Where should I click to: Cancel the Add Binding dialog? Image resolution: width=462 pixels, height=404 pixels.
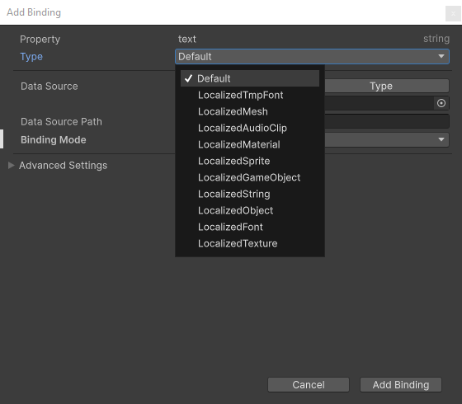309,384
